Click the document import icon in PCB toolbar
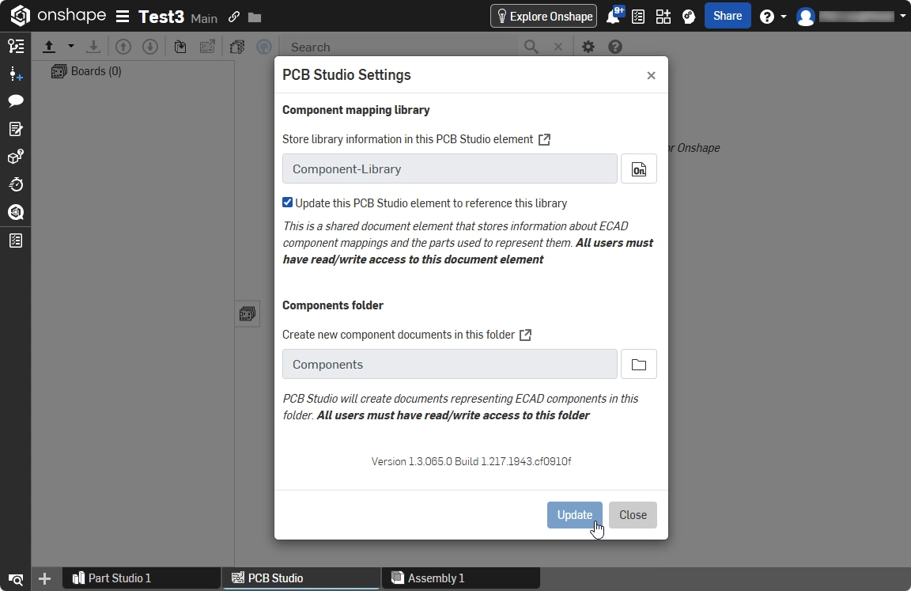Screen dimensions: 911x591 point(180,47)
